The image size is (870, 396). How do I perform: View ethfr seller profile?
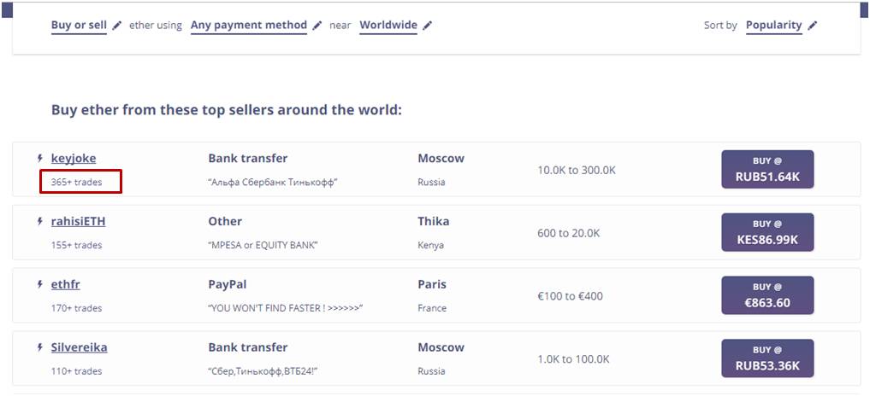click(x=66, y=285)
